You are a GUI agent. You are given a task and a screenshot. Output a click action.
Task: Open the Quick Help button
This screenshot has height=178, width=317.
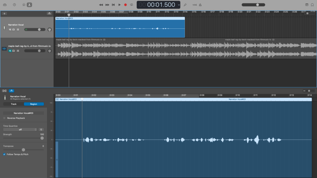14,5
